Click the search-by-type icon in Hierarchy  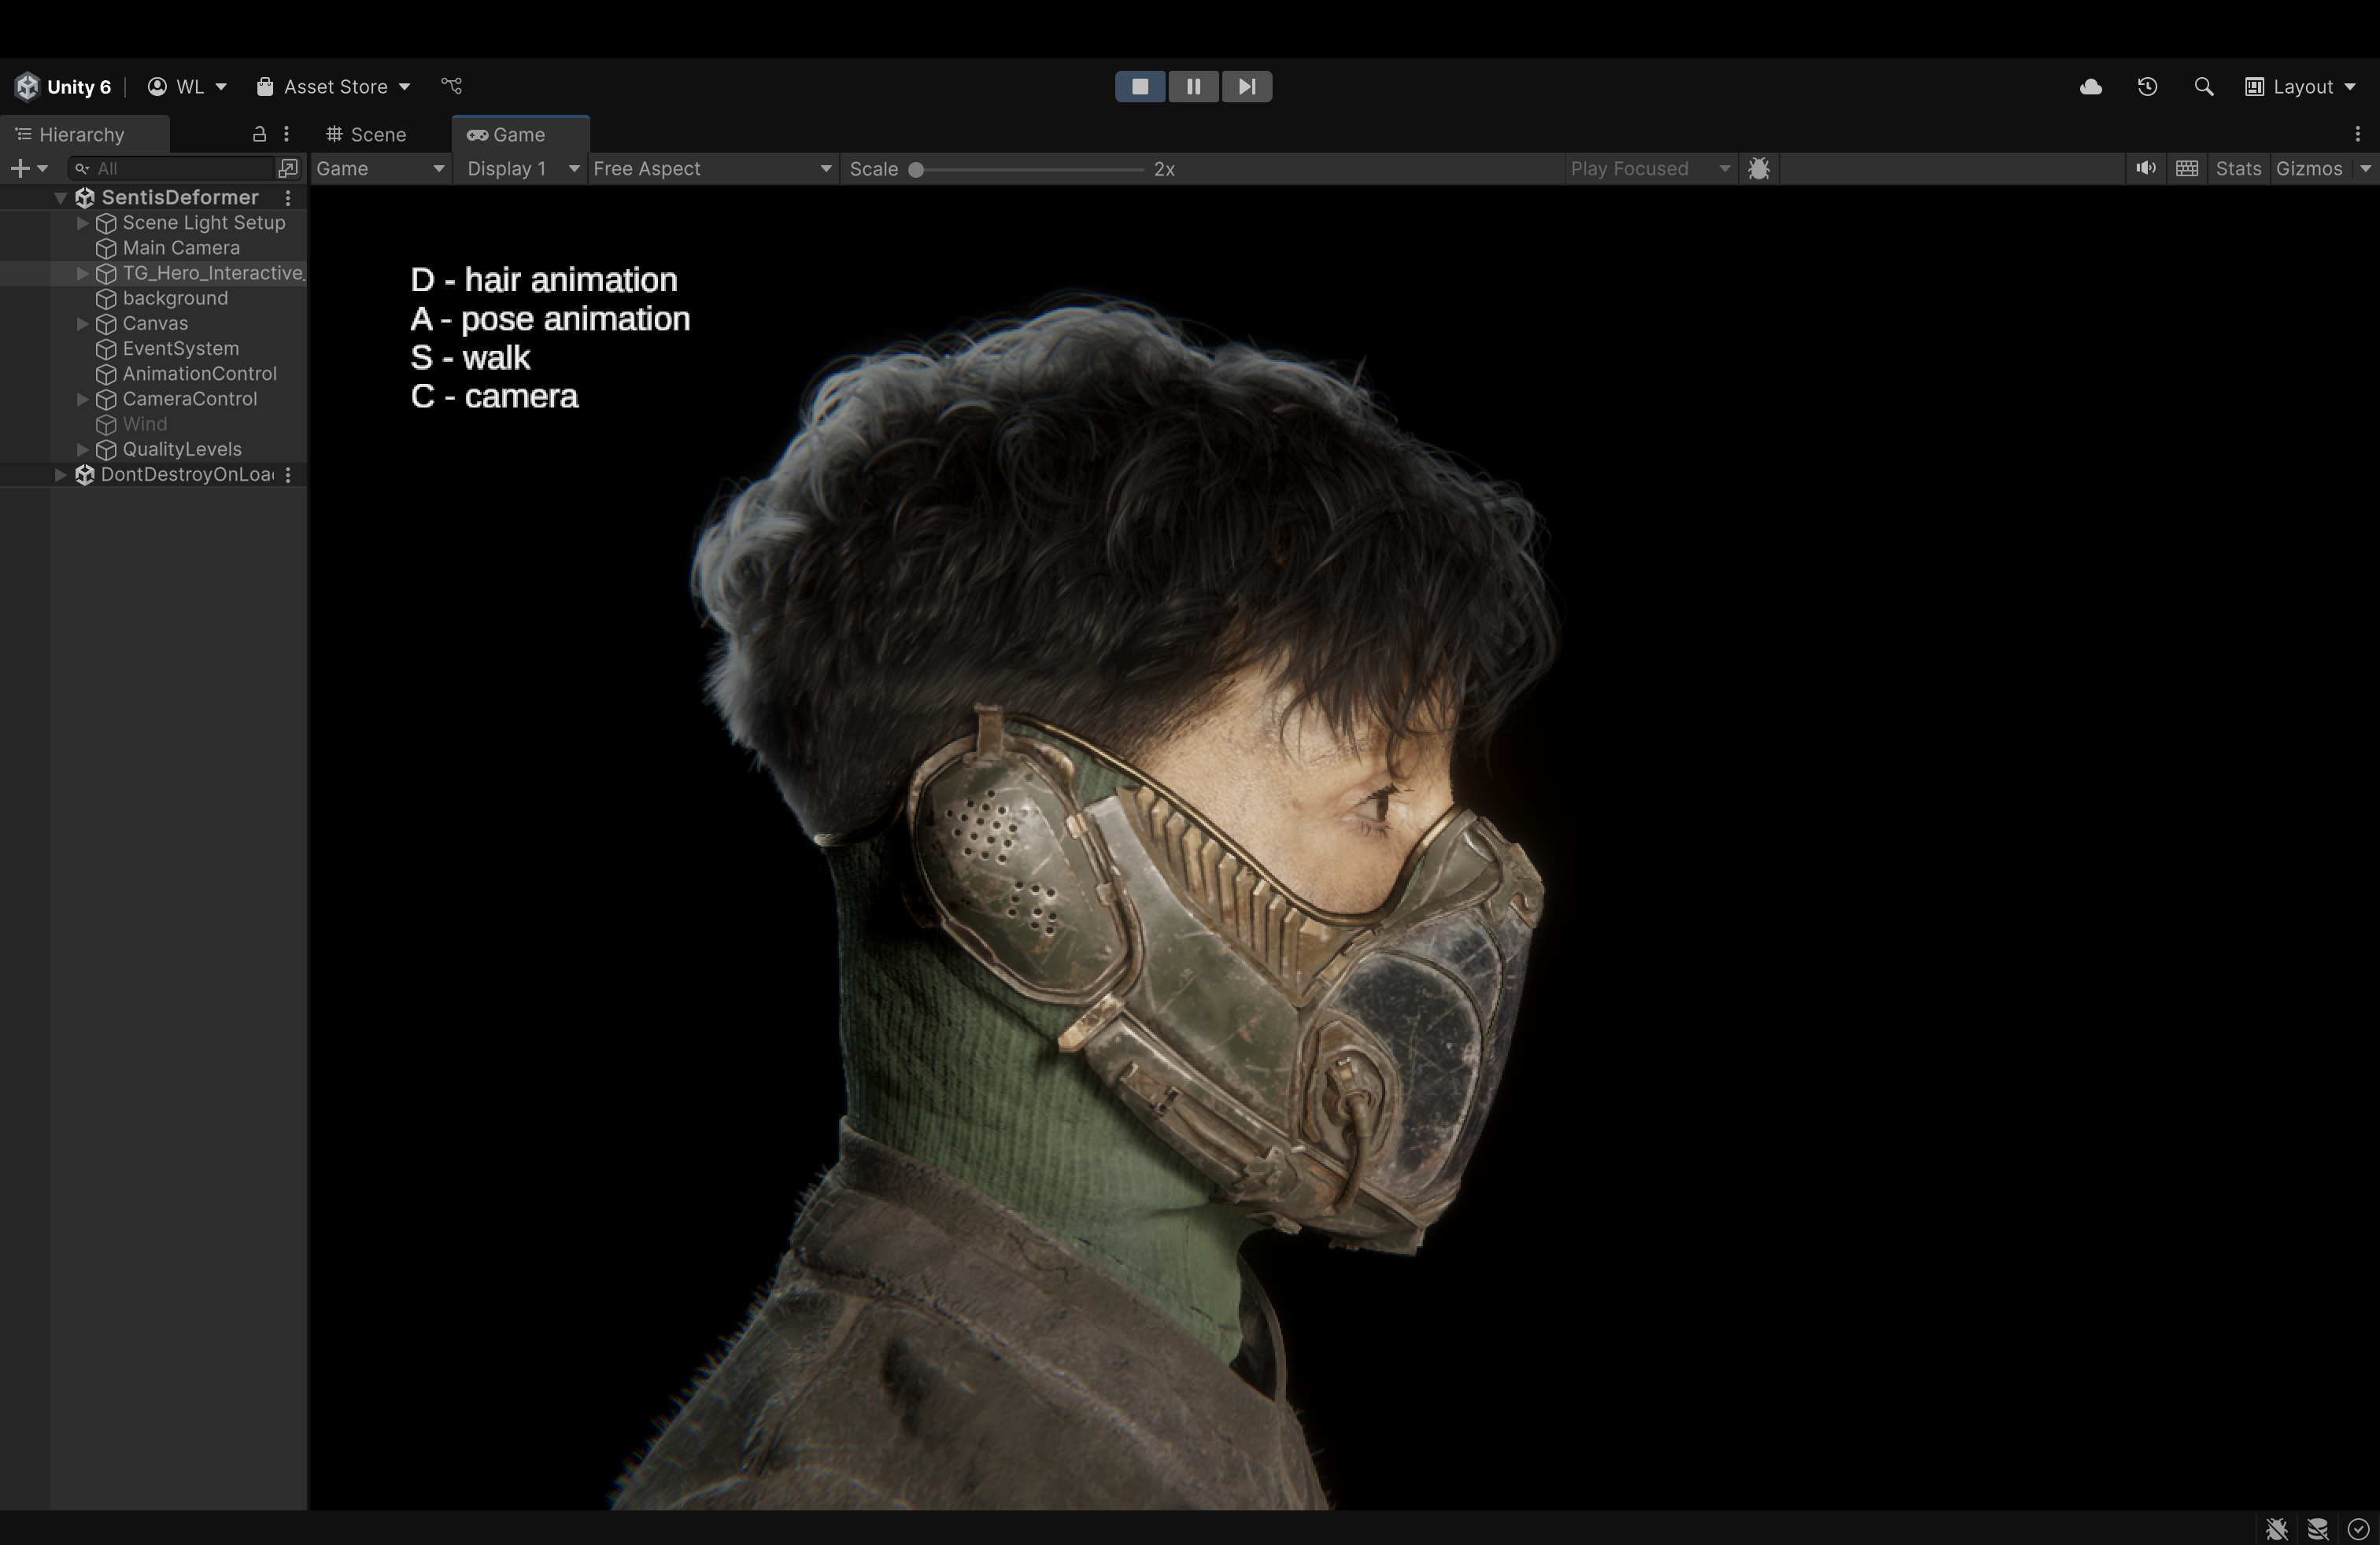288,168
